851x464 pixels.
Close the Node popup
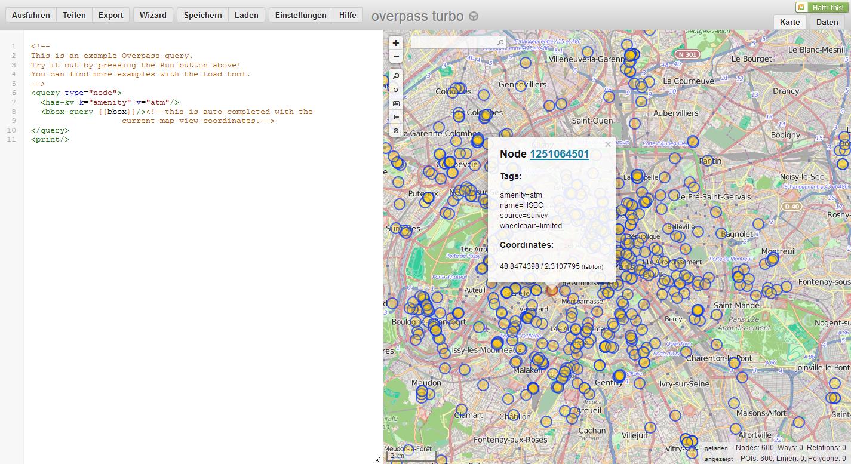608,144
